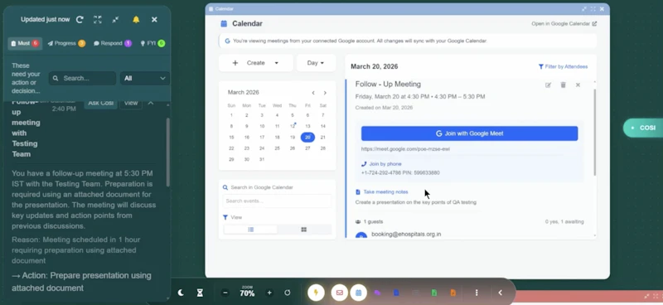Toggle dark mode moon icon in dock
Viewport: 663px width, 305px height.
coord(181,293)
